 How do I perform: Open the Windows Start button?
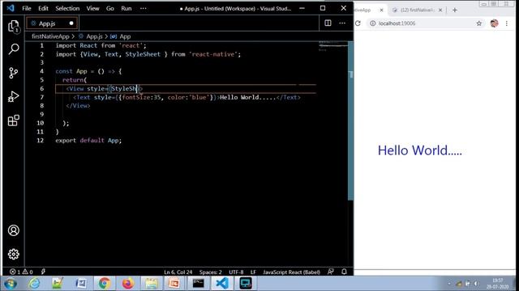[x=11, y=284]
